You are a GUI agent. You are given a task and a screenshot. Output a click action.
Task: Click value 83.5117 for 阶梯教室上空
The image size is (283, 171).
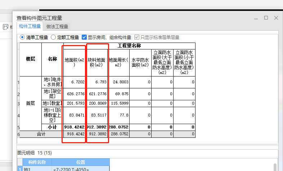96,115
